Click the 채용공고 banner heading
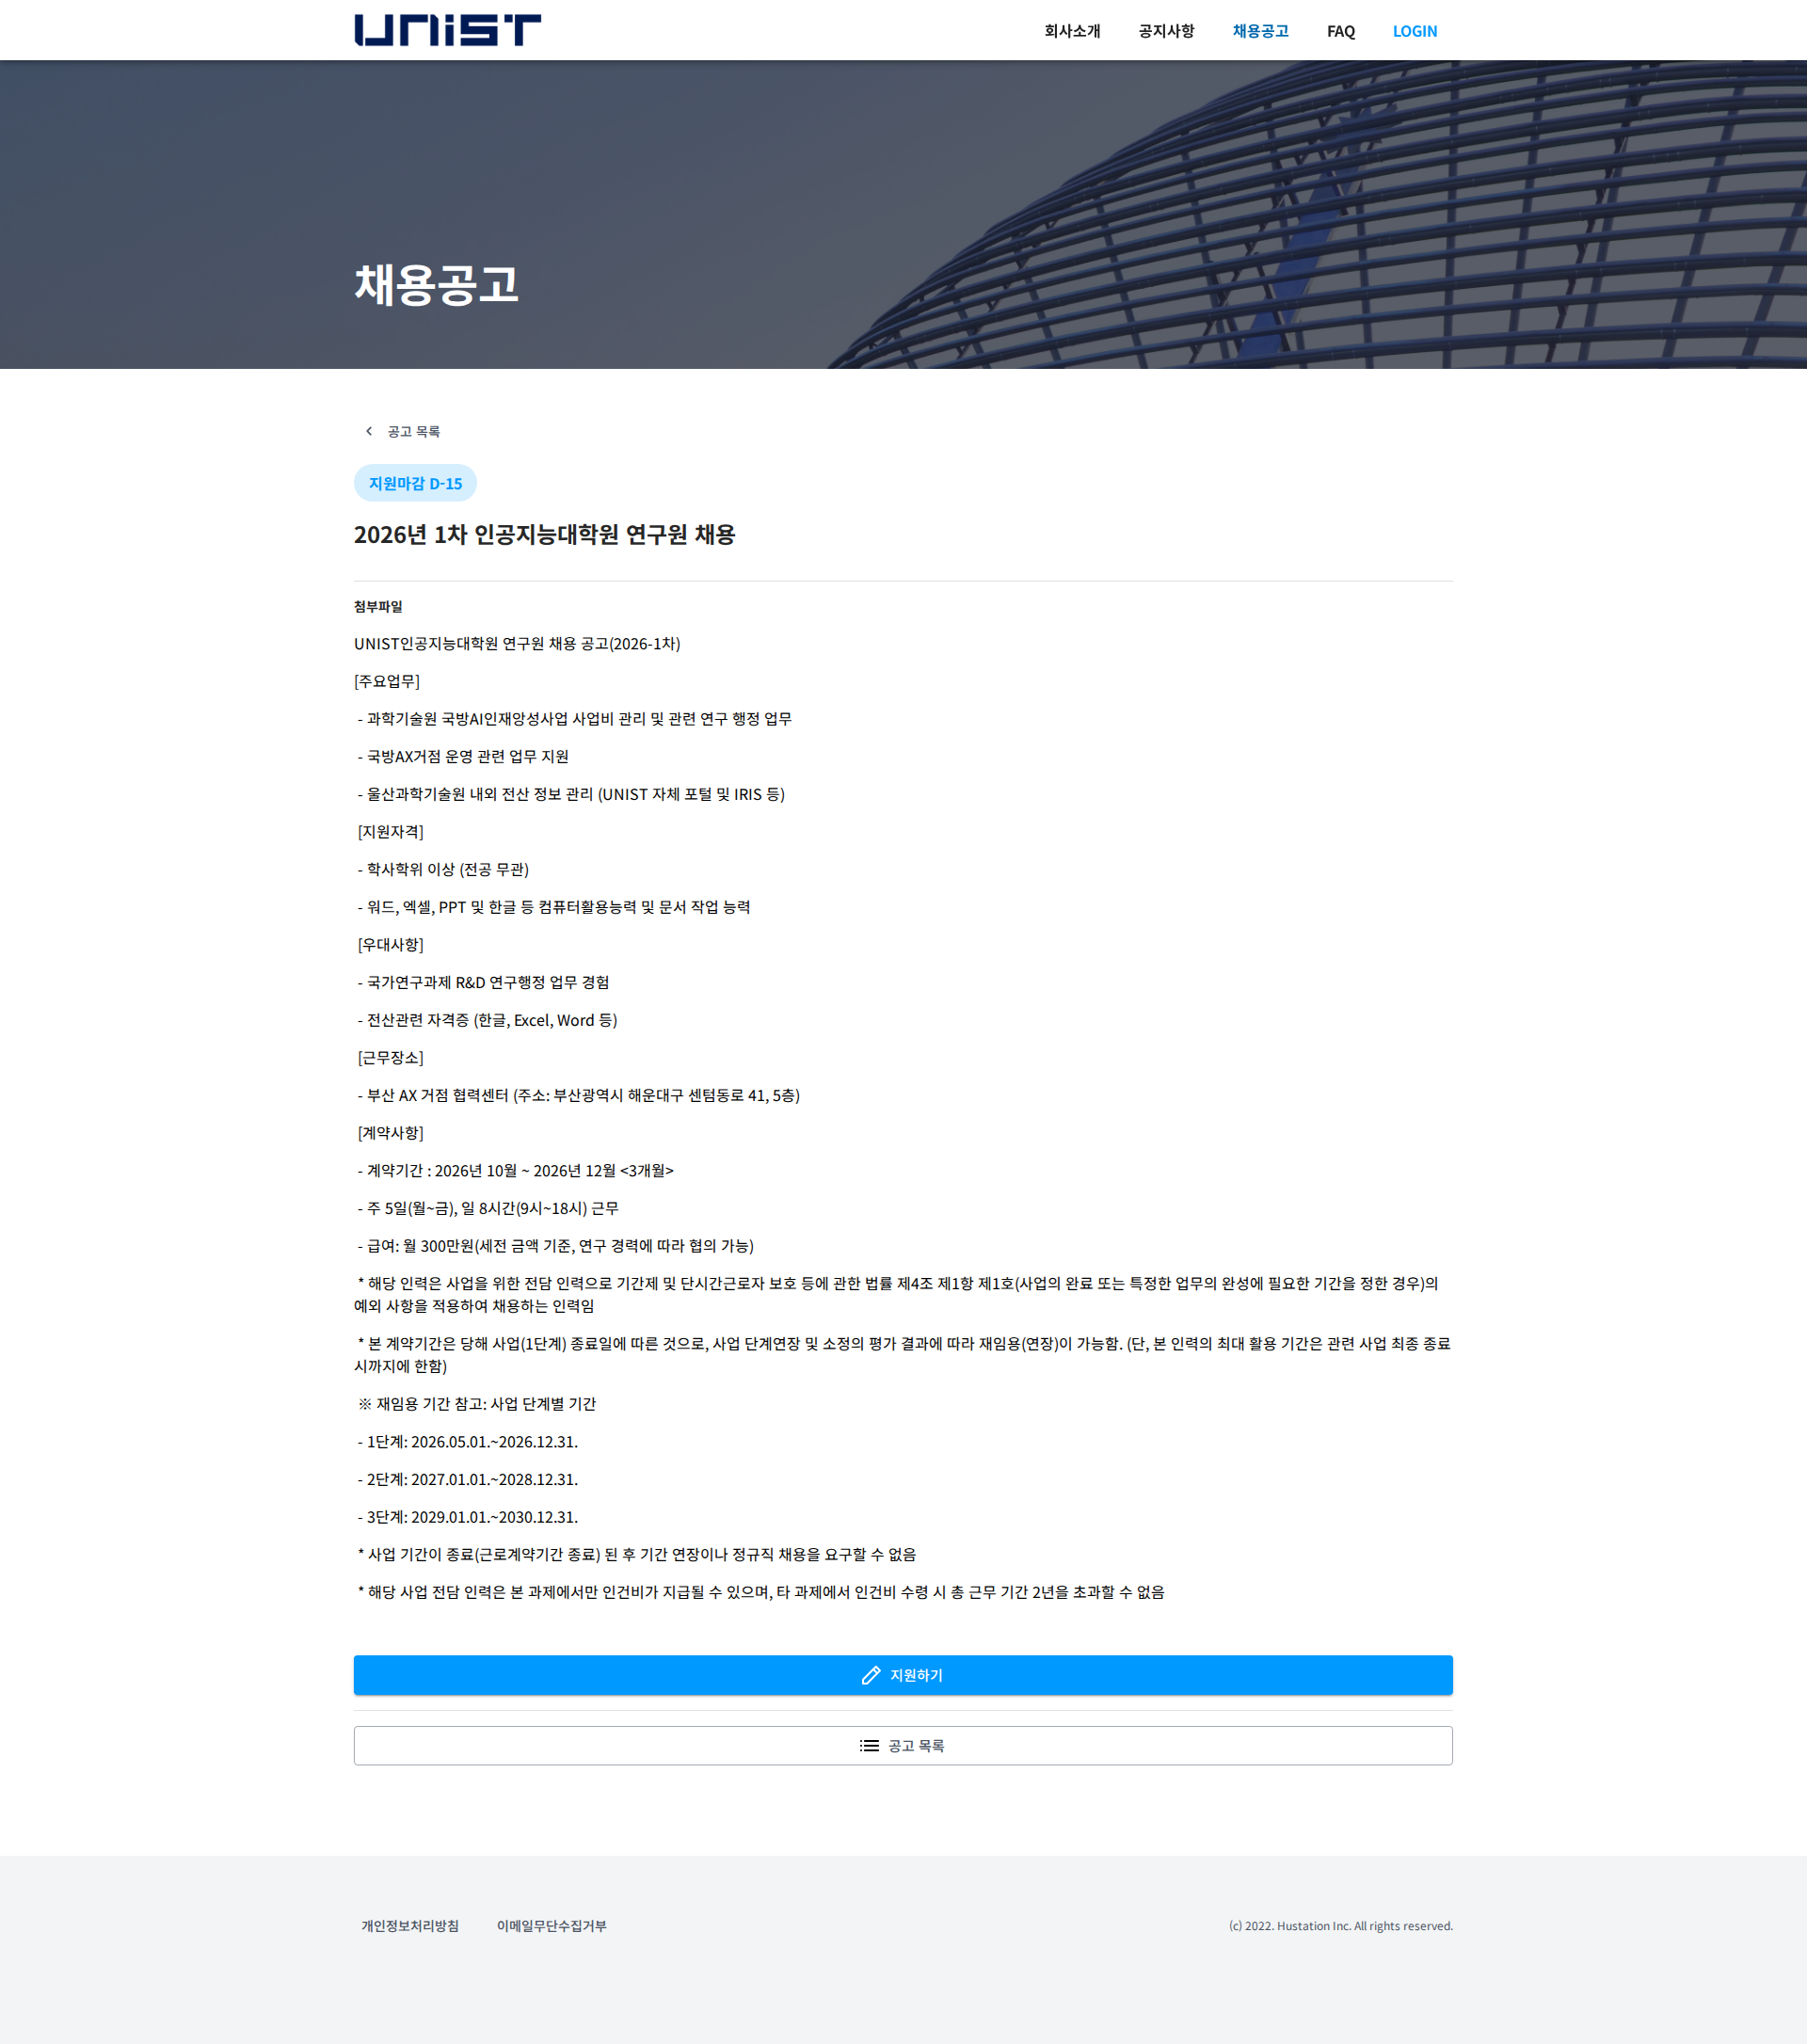 tap(436, 285)
